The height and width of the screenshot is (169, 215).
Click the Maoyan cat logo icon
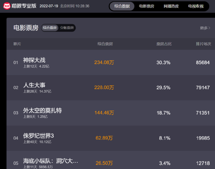click(7, 6)
